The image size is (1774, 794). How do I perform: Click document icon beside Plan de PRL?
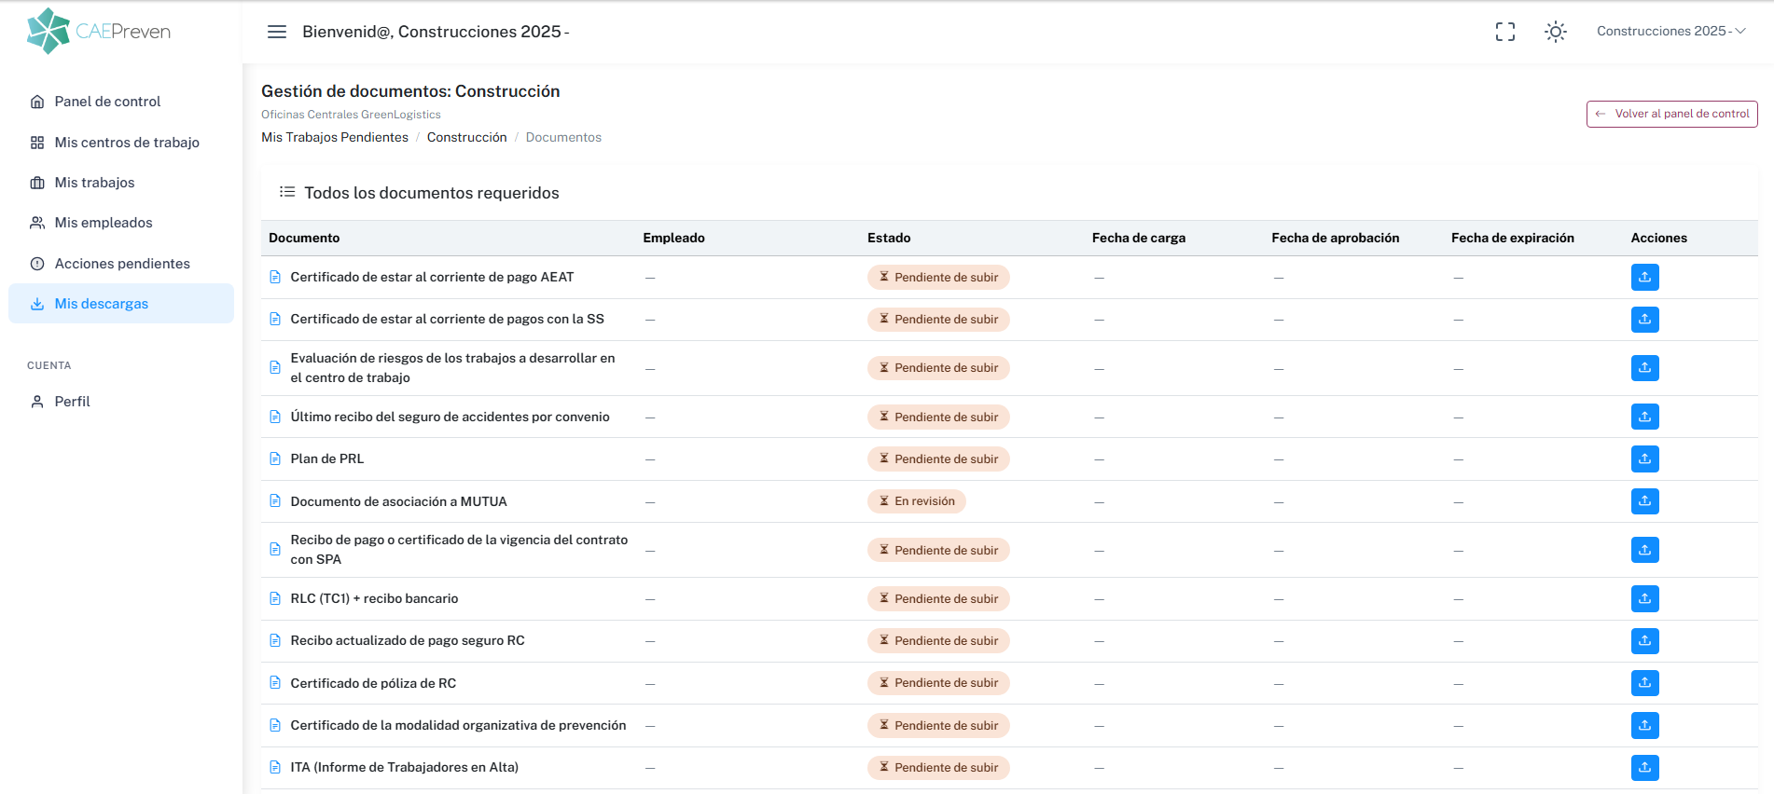[x=275, y=459]
